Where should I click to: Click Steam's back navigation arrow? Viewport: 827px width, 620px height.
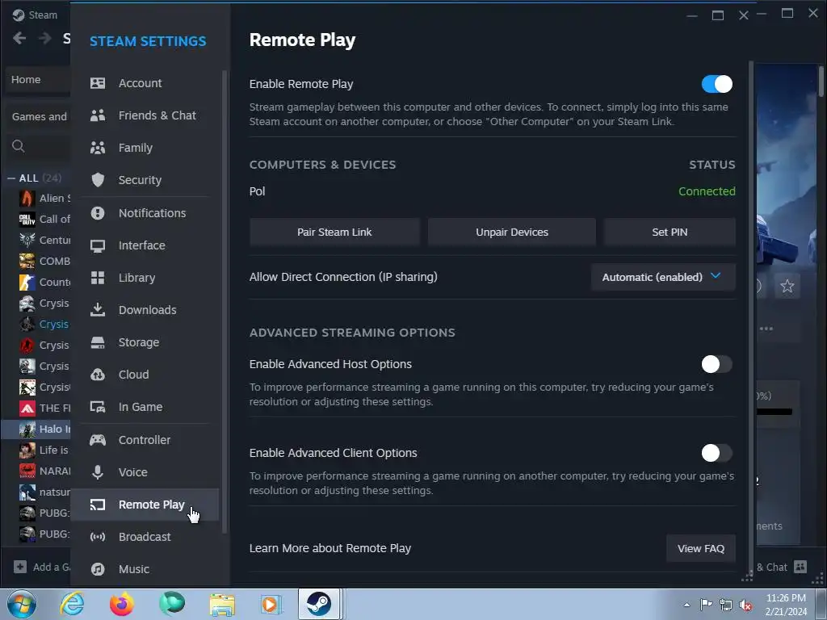19,38
